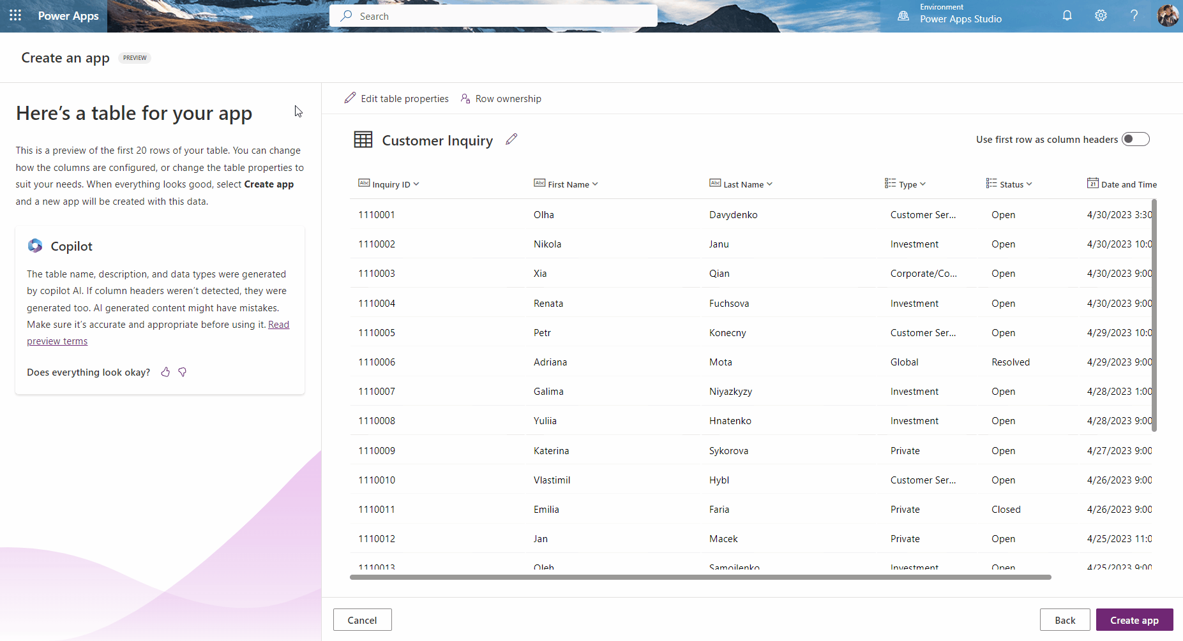Open the app launcher waffle menu

pyautogui.click(x=15, y=15)
